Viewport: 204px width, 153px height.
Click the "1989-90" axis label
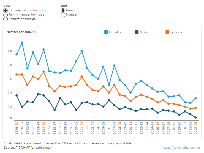click(16, 128)
